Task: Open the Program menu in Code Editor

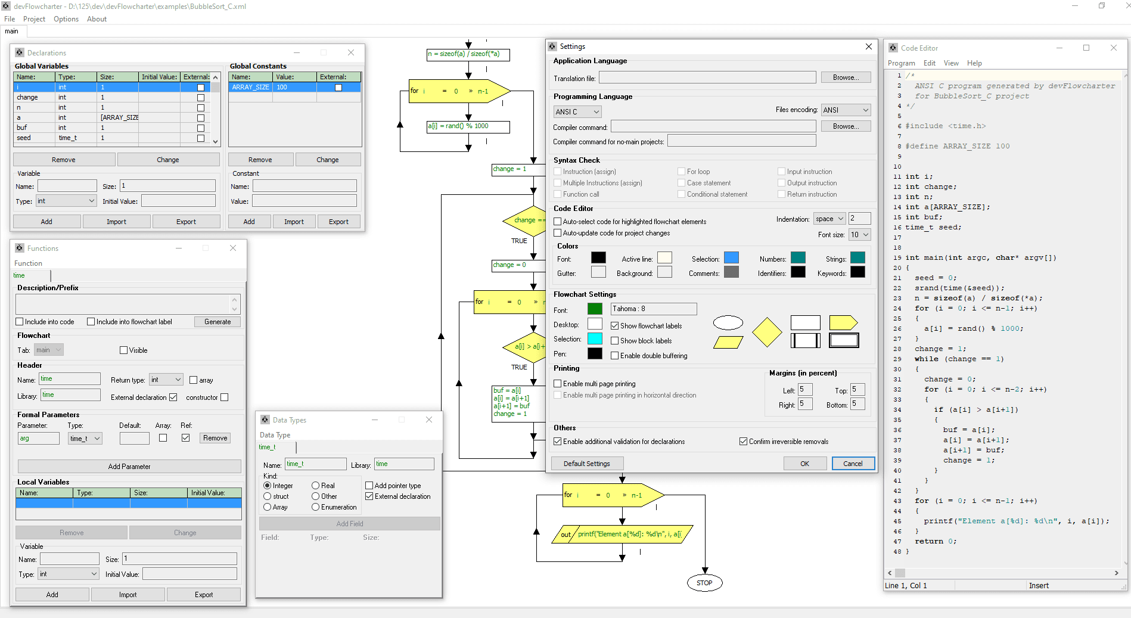Action: pos(901,63)
